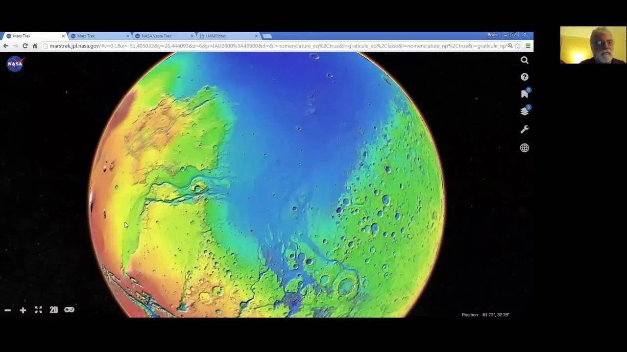Open the help question mark icon
The image size is (627, 352).
pos(525,77)
